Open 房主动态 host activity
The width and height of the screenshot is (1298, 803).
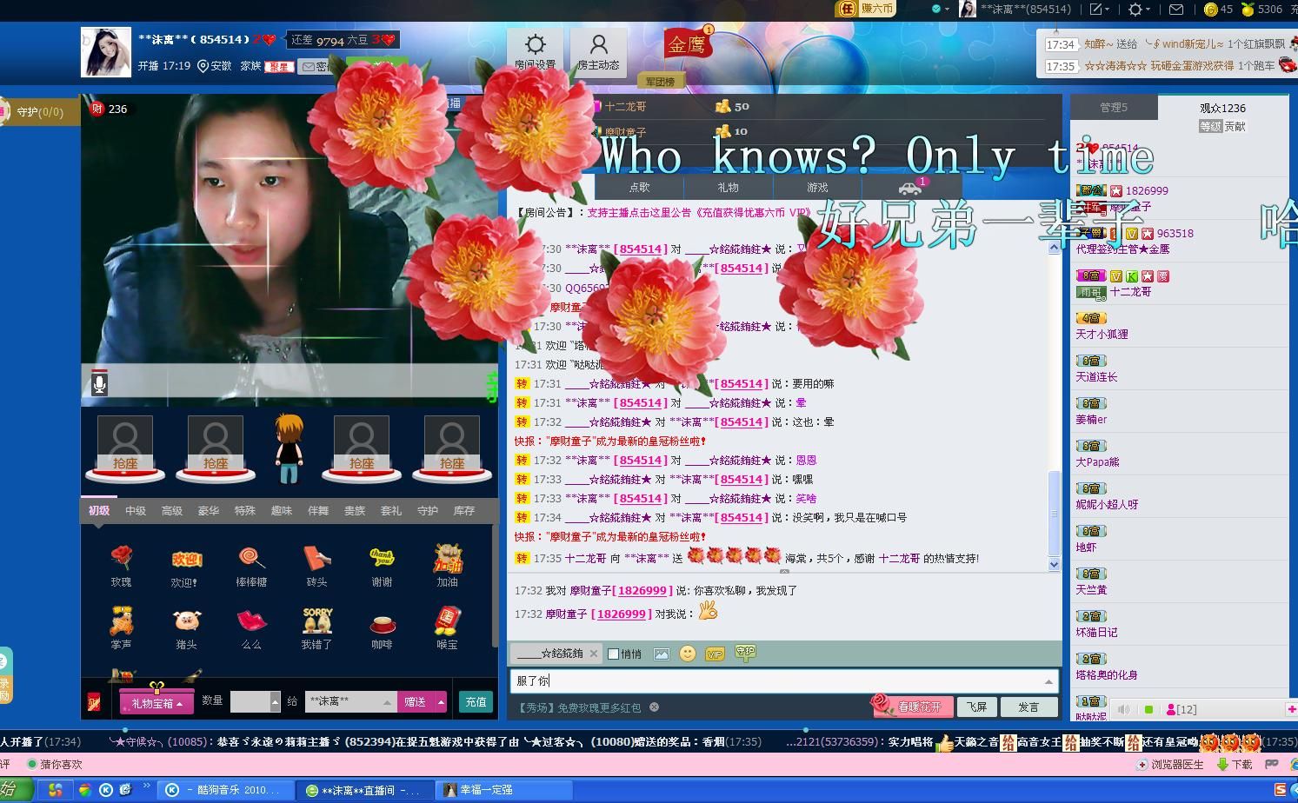click(x=598, y=51)
